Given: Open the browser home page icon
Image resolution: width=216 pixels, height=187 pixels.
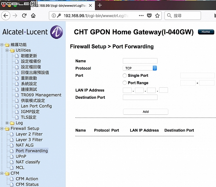Looking at the screenshot, I should click(x=33, y=15).
